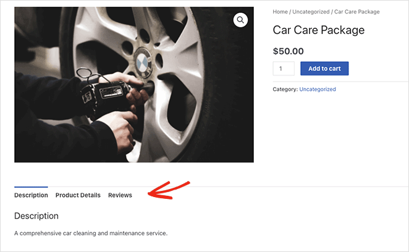Switch to the Description tab
This screenshot has width=409, height=252.
[x=31, y=195]
